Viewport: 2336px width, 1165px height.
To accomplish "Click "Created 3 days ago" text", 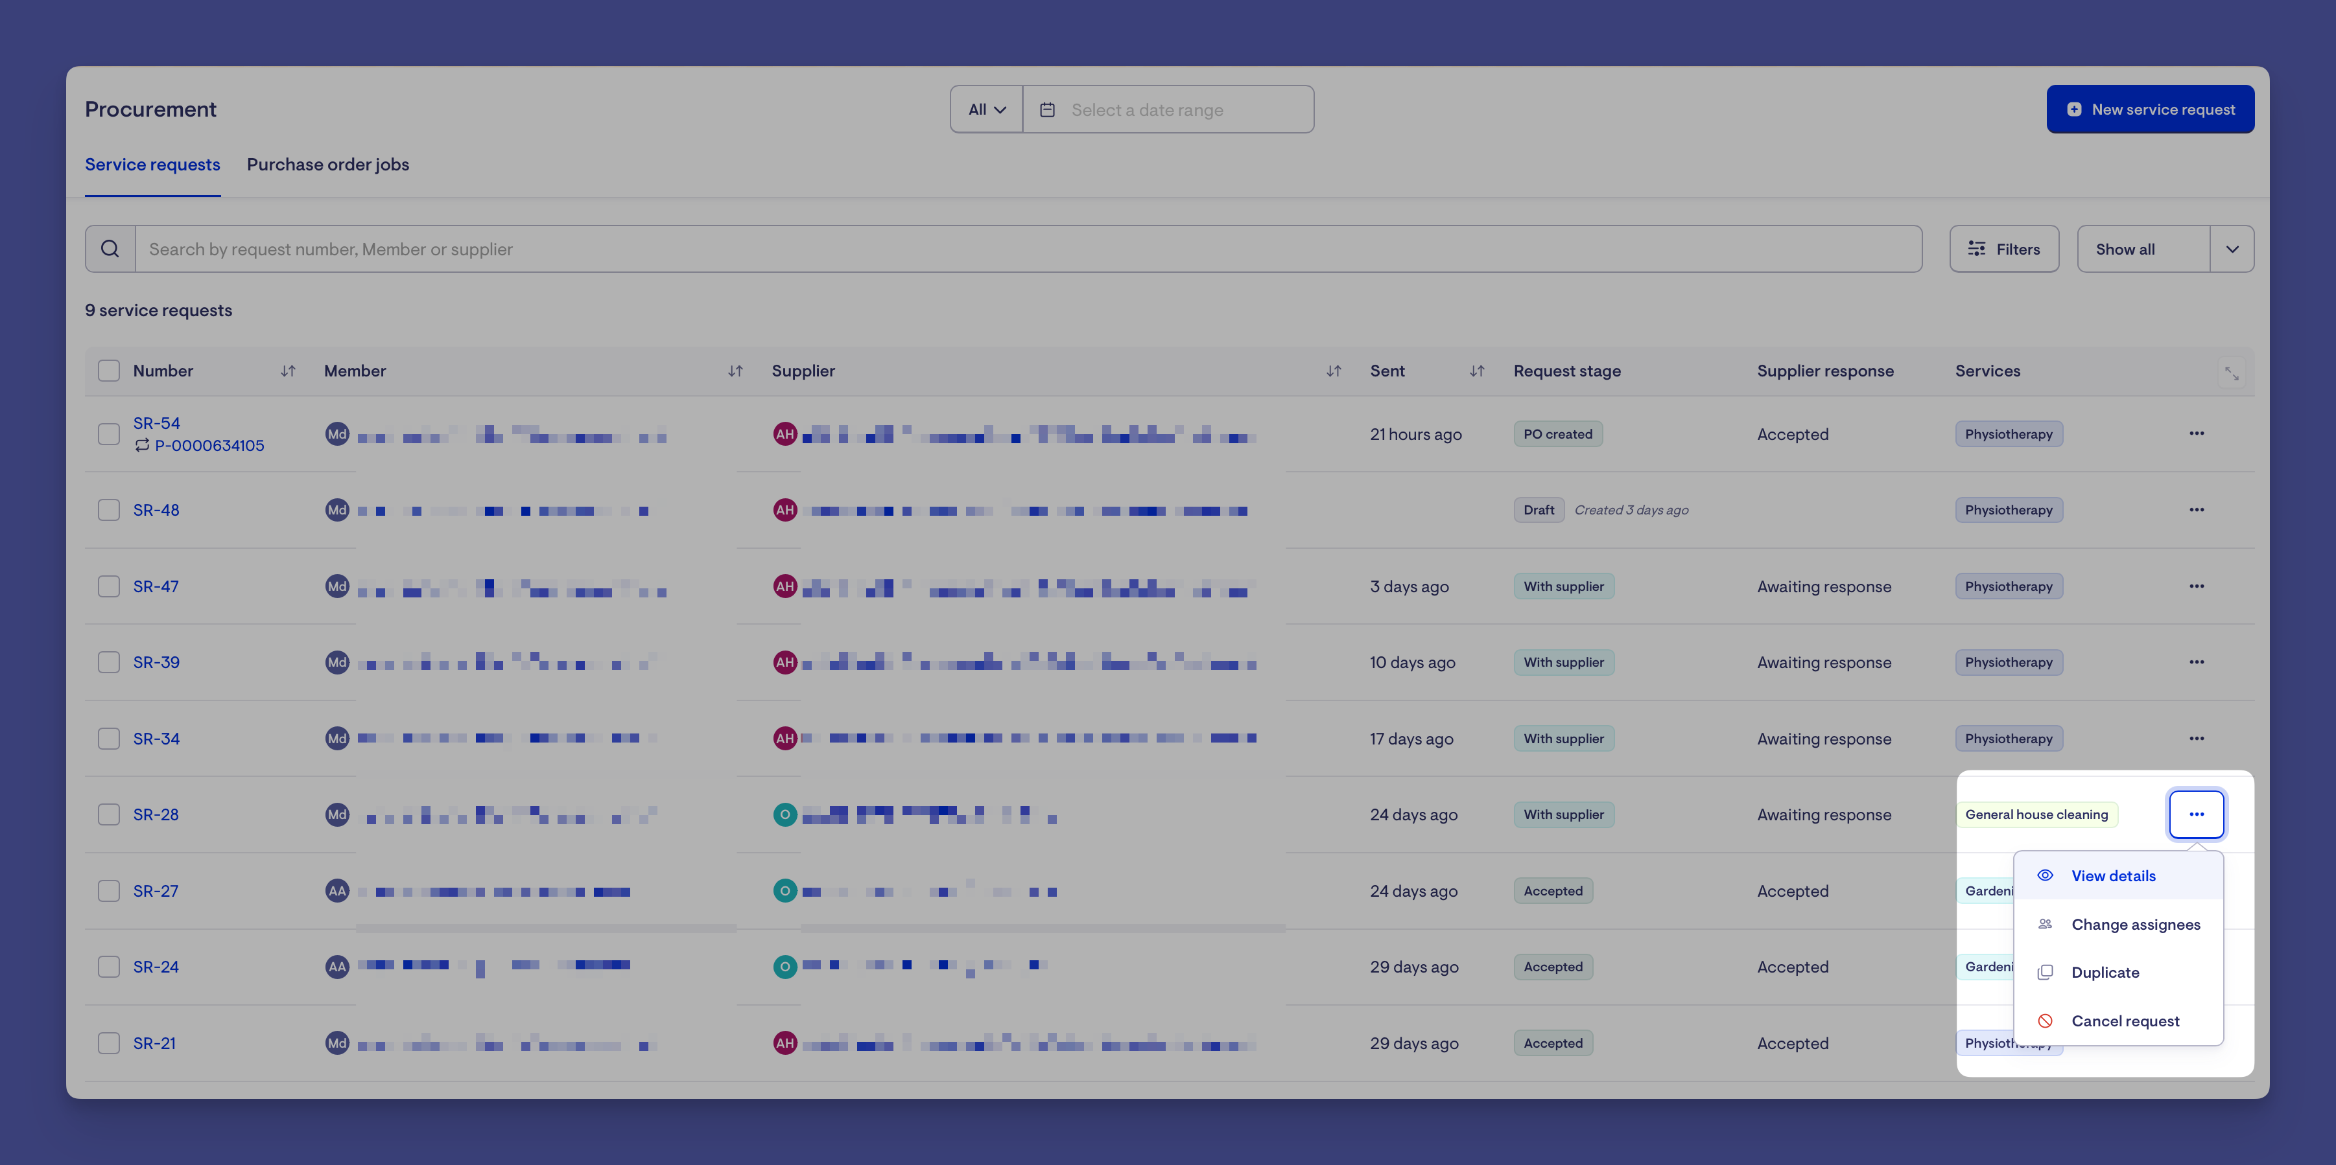I will point(1631,509).
